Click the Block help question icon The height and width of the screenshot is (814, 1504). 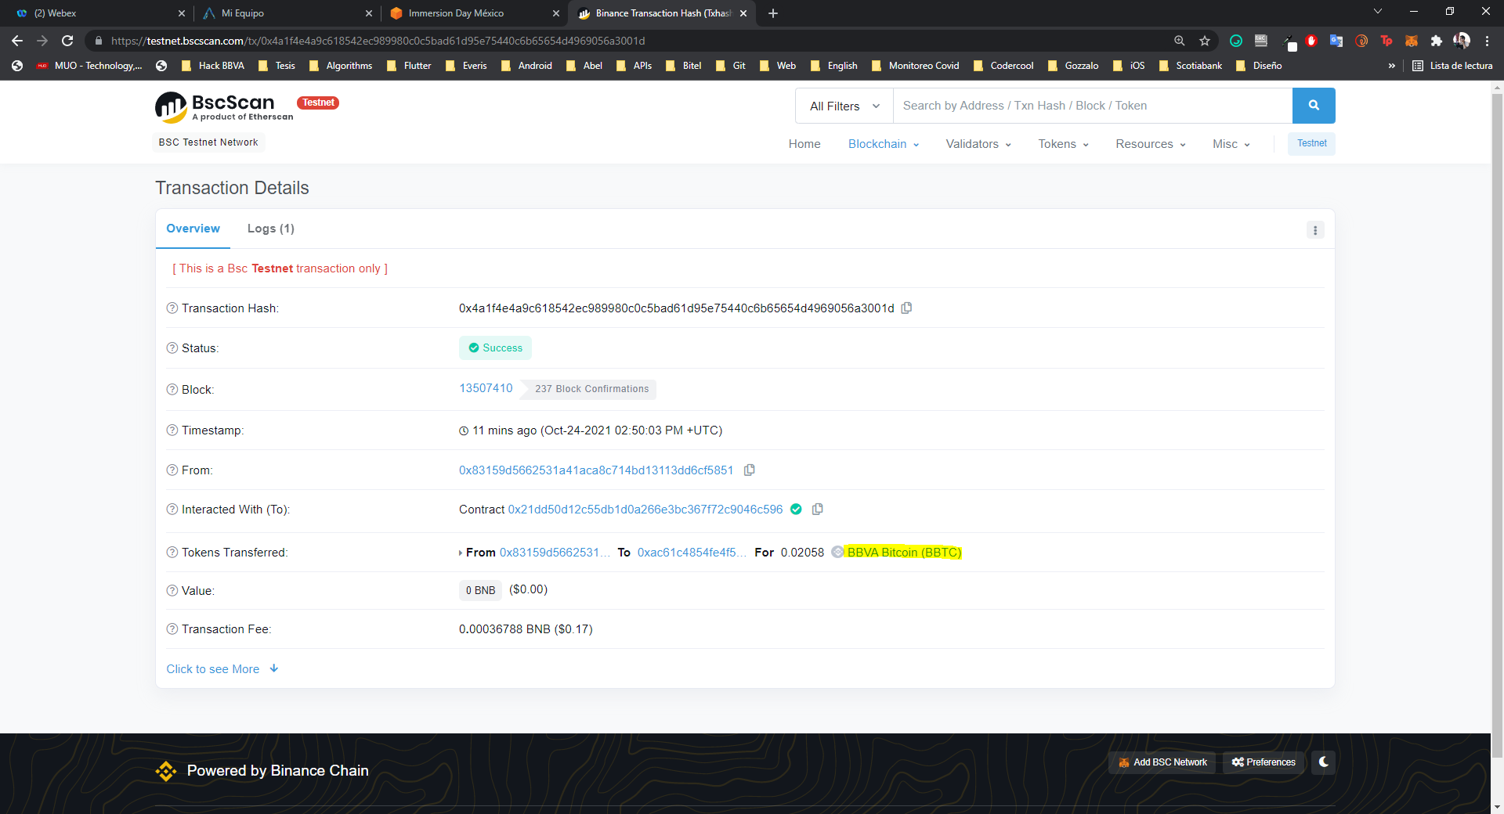[172, 390]
